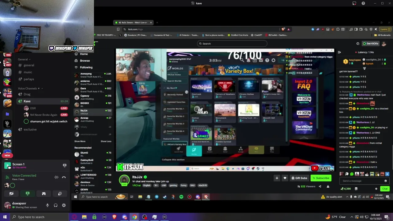
Task: Select followed channel Annoying
Action: point(93,75)
